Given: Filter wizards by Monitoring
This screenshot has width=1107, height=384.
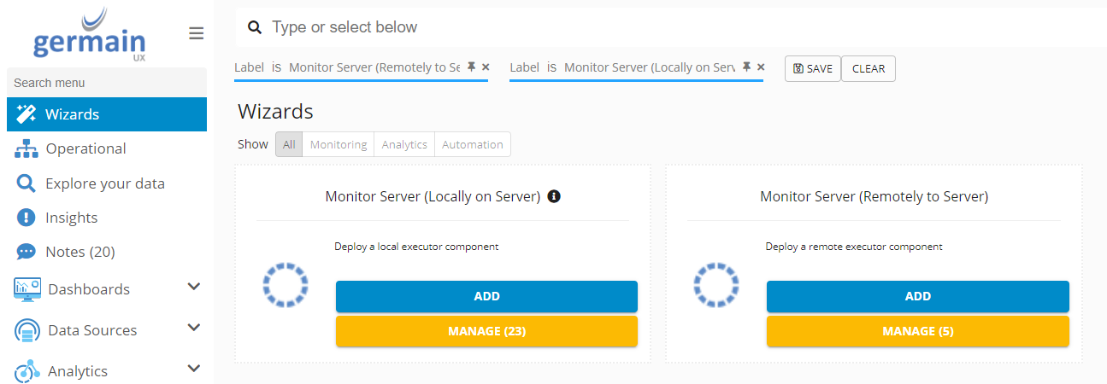Looking at the screenshot, I should [339, 144].
